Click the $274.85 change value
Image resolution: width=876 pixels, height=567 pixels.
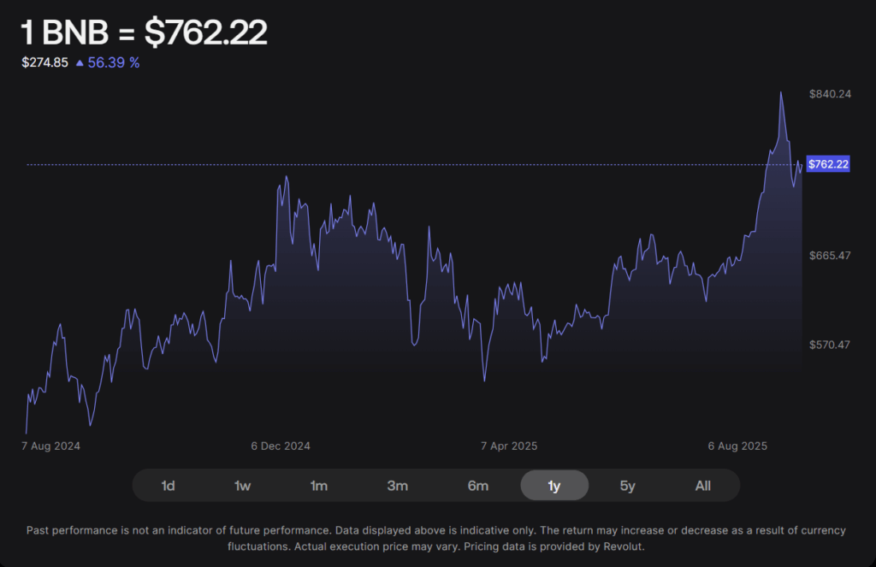(44, 62)
